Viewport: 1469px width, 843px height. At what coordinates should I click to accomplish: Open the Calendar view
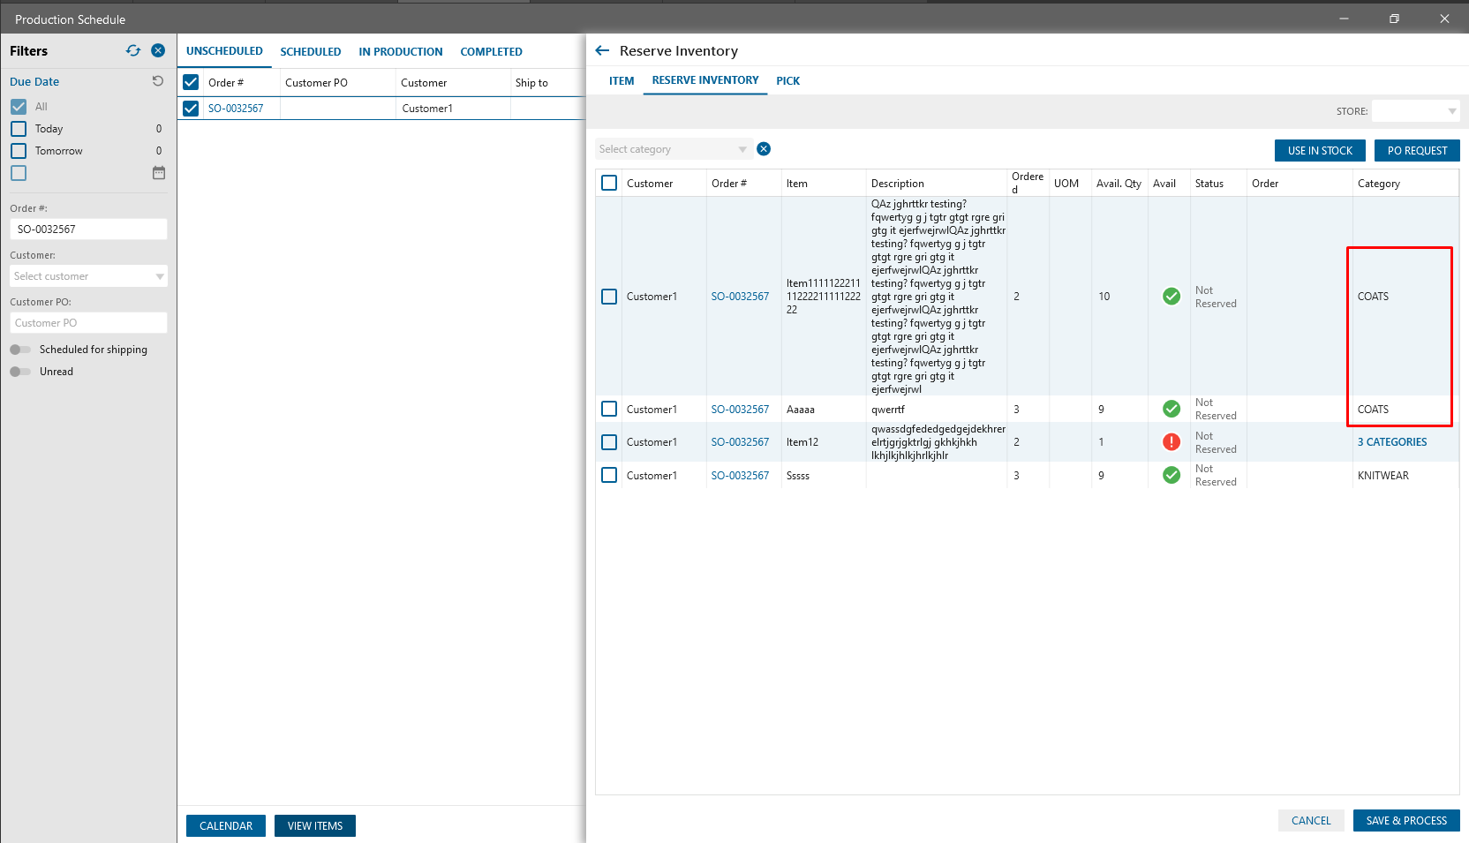point(226,825)
